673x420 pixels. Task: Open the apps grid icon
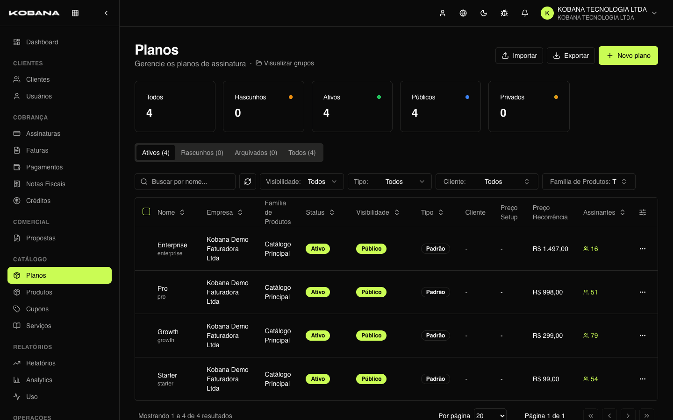click(75, 13)
